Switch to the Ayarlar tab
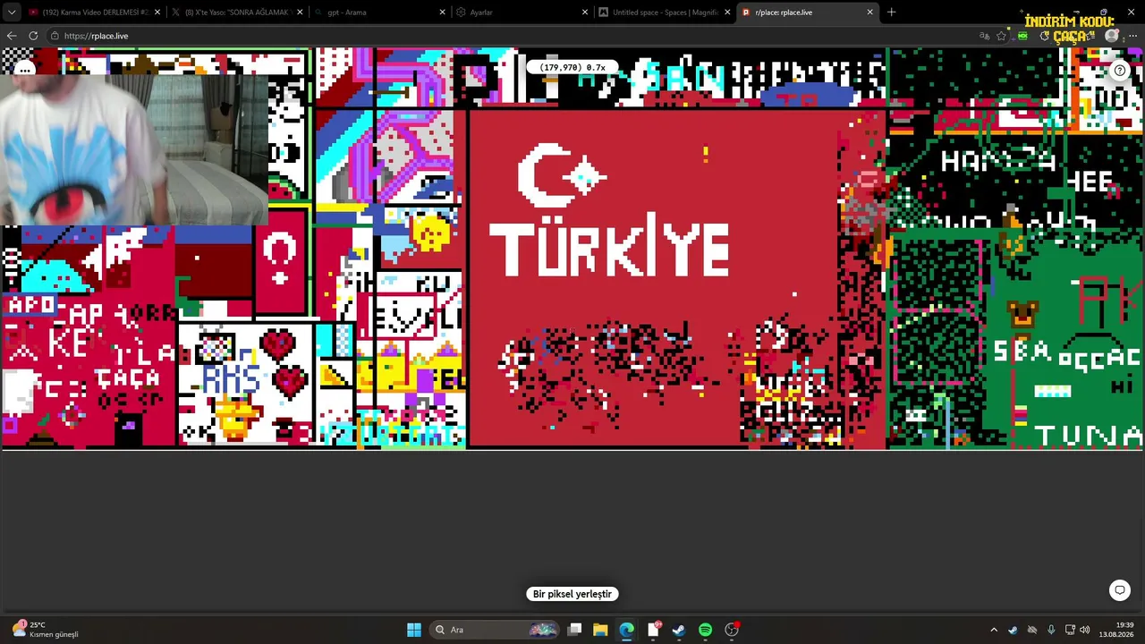This screenshot has width=1145, height=644. [x=522, y=13]
